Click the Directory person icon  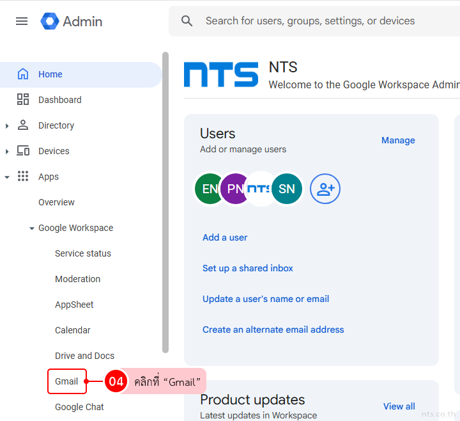[x=23, y=125]
